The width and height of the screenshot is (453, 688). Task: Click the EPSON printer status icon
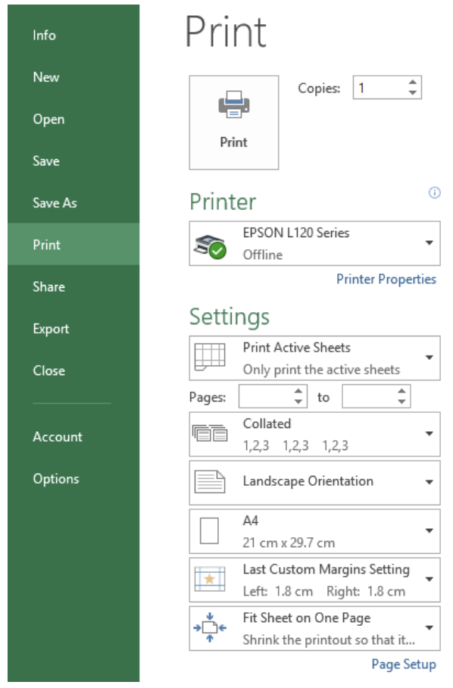(210, 246)
